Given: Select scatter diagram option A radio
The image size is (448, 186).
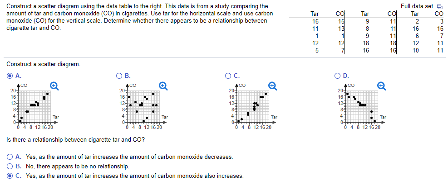Looking at the screenshot, I should [x=10, y=76].
